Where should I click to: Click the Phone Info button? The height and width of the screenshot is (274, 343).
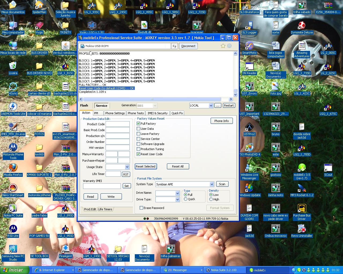tap(222, 121)
